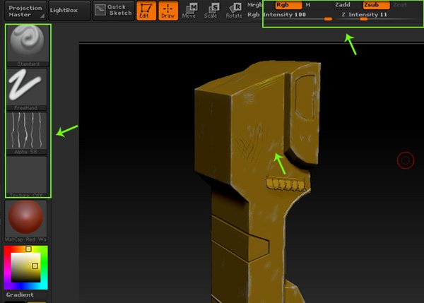
Task: Toggle Draw mode button
Action: click(168, 11)
